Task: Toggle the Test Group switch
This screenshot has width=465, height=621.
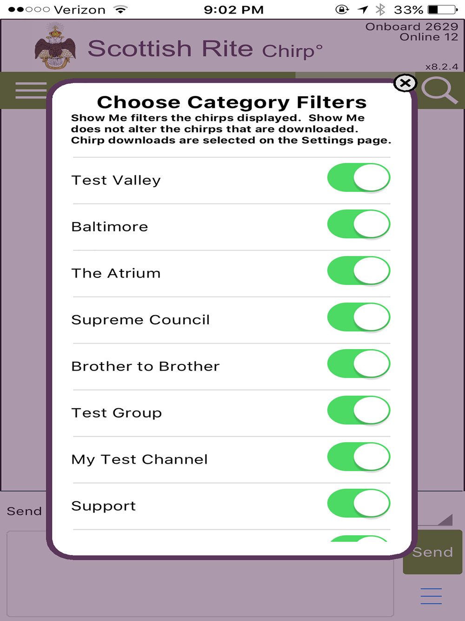Action: [x=358, y=411]
